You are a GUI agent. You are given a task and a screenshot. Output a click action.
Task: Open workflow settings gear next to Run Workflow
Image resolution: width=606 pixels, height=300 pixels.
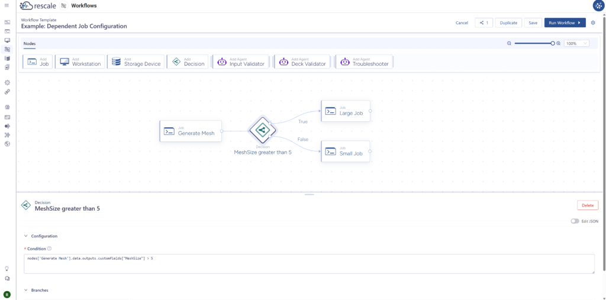point(593,23)
